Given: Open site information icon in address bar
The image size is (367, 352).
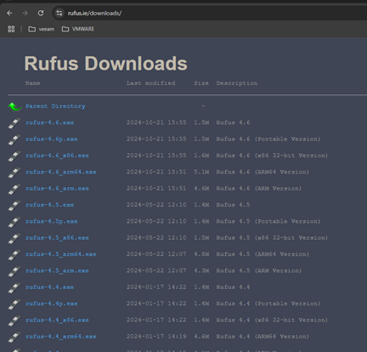Looking at the screenshot, I should click(x=59, y=13).
